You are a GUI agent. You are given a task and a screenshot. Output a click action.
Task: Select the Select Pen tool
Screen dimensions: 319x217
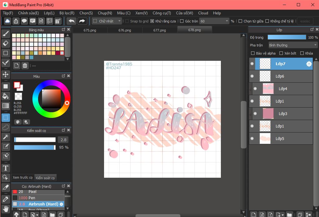coord(6,147)
